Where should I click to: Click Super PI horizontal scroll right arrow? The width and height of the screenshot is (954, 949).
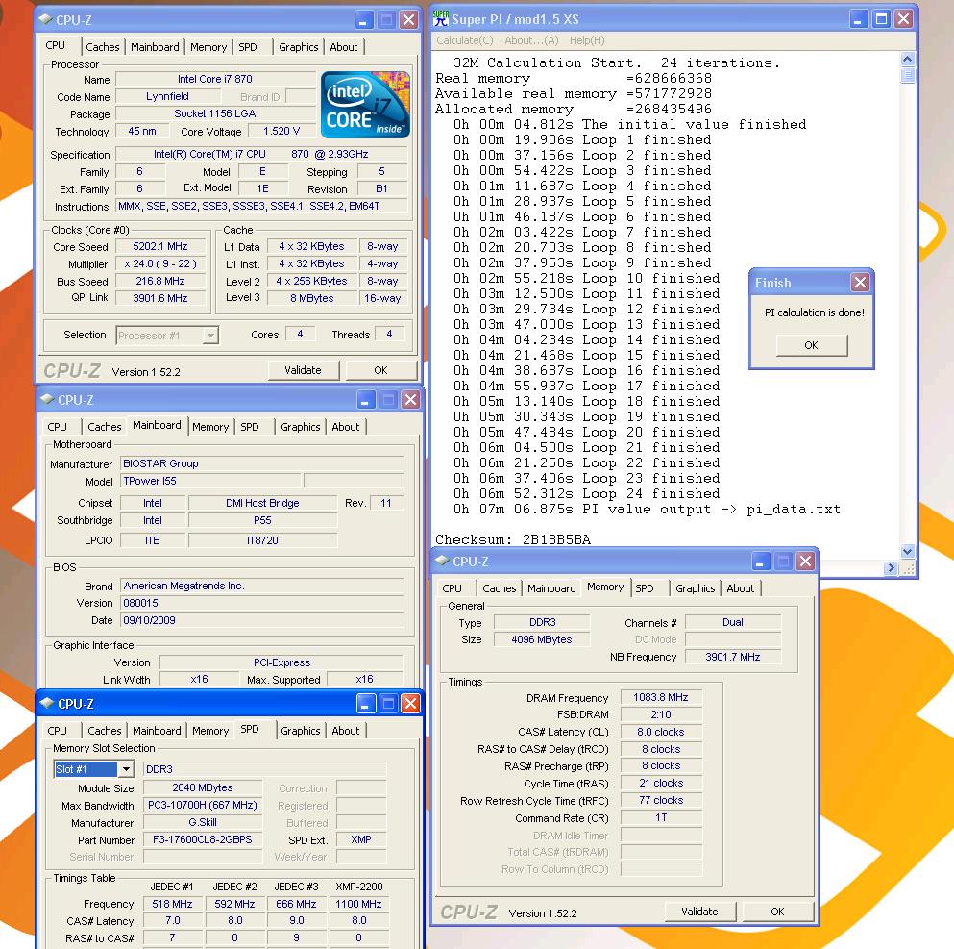891,567
